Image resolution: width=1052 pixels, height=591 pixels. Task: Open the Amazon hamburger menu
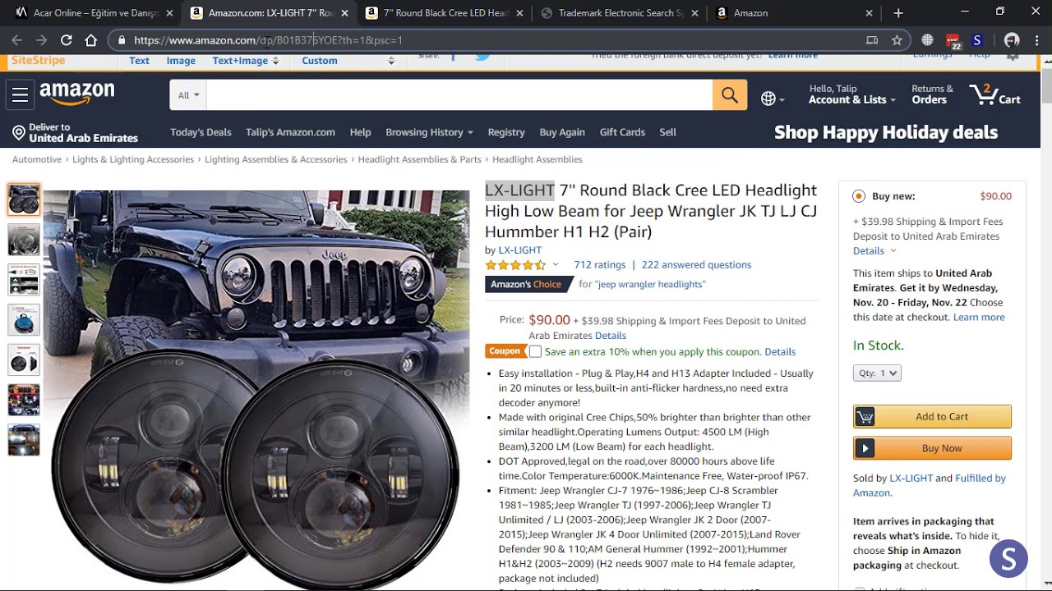click(21, 95)
